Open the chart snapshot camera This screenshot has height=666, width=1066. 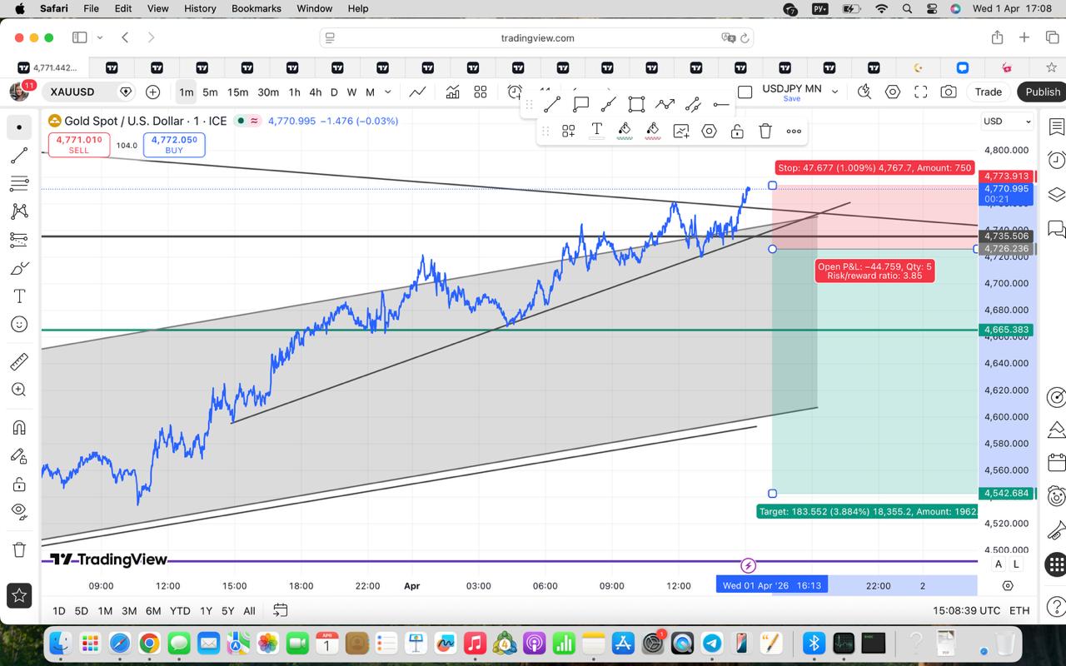(x=949, y=92)
